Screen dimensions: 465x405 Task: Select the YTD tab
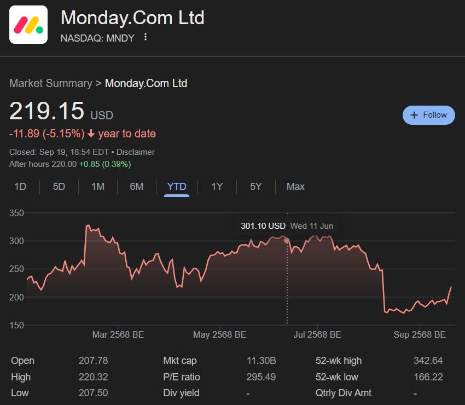coord(177,187)
